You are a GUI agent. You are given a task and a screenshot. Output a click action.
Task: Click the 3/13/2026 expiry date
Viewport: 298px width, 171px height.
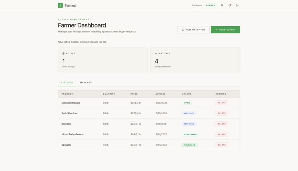(x=161, y=145)
